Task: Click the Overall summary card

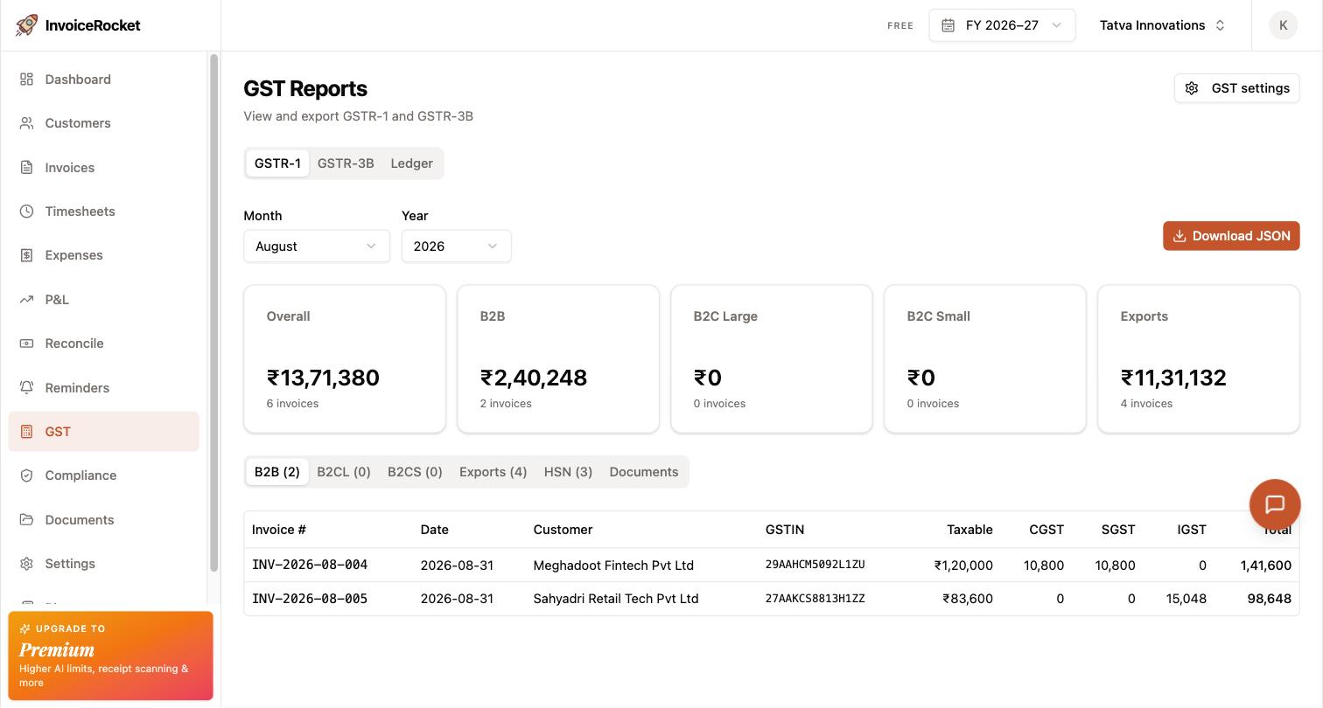Action: click(345, 358)
